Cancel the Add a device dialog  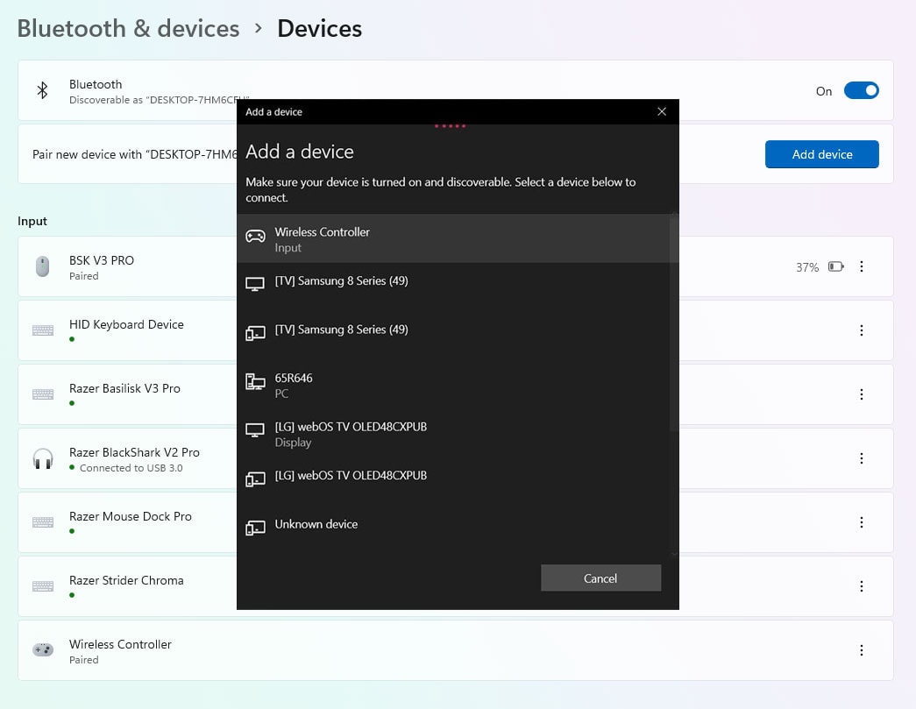point(600,578)
